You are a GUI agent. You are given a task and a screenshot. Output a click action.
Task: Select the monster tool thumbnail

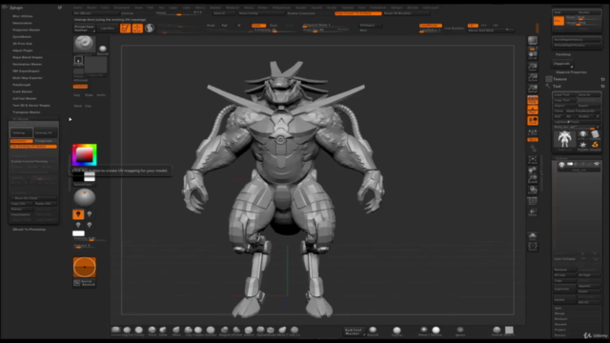click(564, 140)
